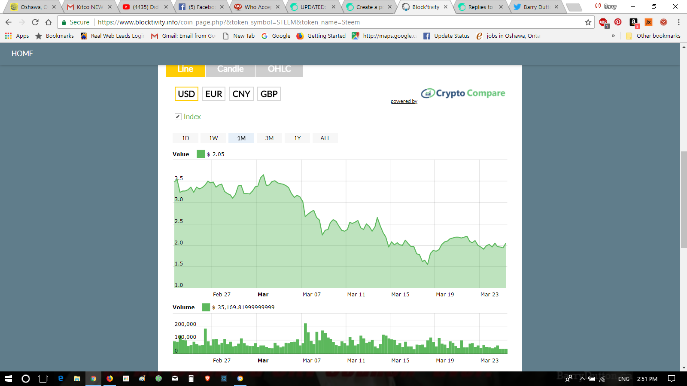Select USD currency
The height and width of the screenshot is (386, 687).
(186, 94)
